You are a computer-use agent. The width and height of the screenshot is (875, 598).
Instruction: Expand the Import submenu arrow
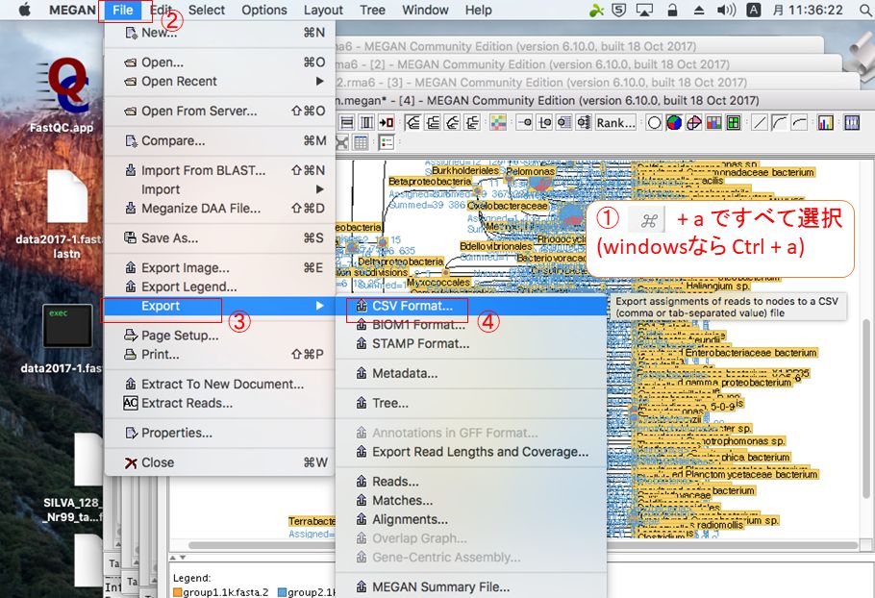pyautogui.click(x=320, y=189)
